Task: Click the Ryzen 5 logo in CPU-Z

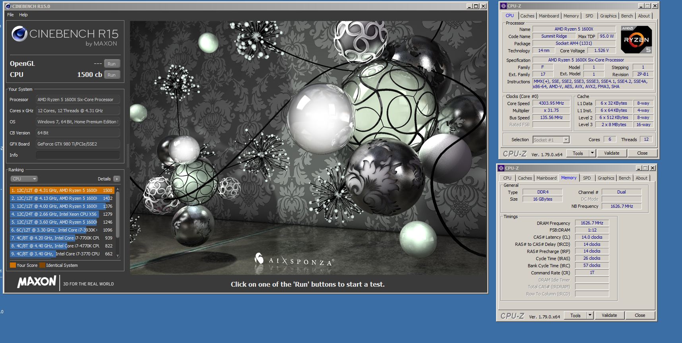Action: click(x=636, y=40)
